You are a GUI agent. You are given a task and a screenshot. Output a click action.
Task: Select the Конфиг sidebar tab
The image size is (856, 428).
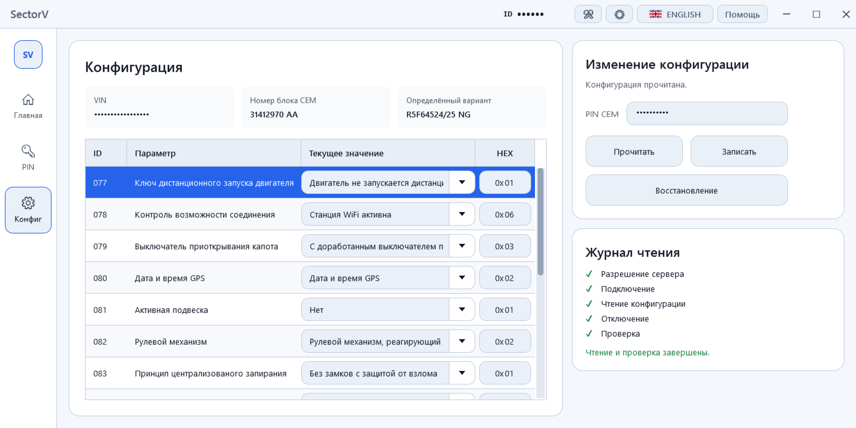point(28,210)
